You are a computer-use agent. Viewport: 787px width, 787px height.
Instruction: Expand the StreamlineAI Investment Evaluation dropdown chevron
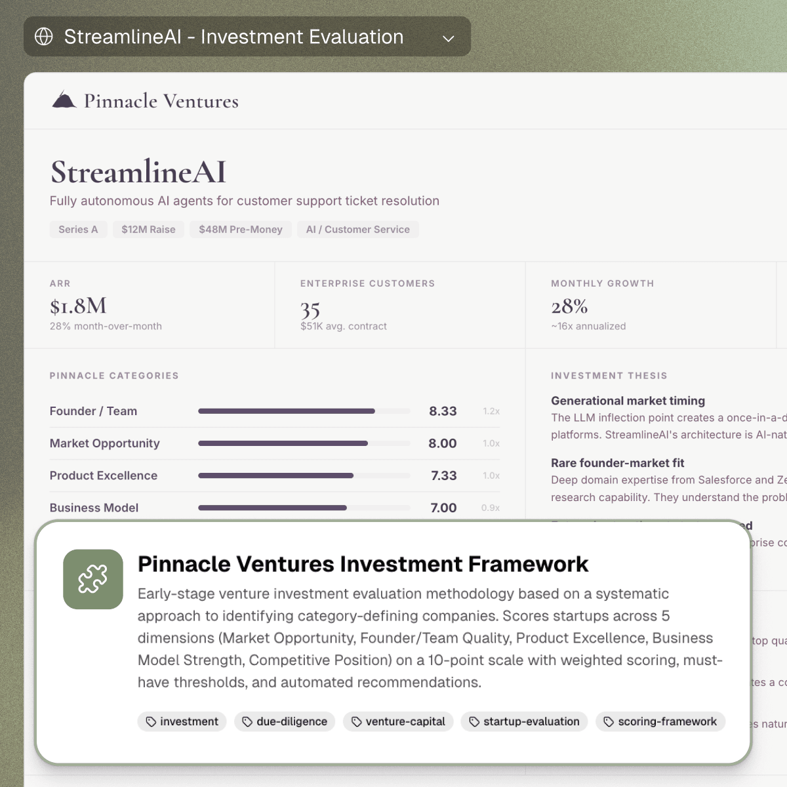tap(449, 38)
